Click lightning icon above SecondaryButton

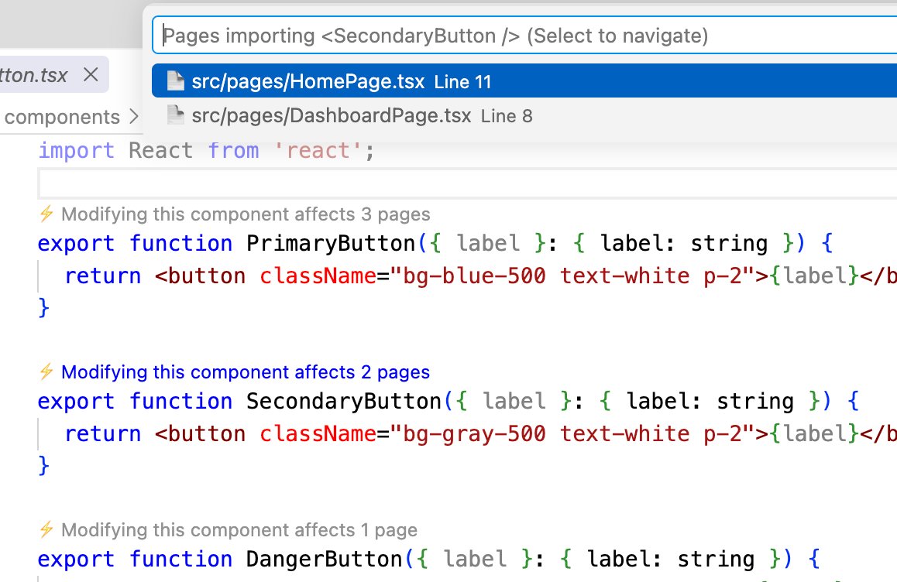(x=46, y=371)
